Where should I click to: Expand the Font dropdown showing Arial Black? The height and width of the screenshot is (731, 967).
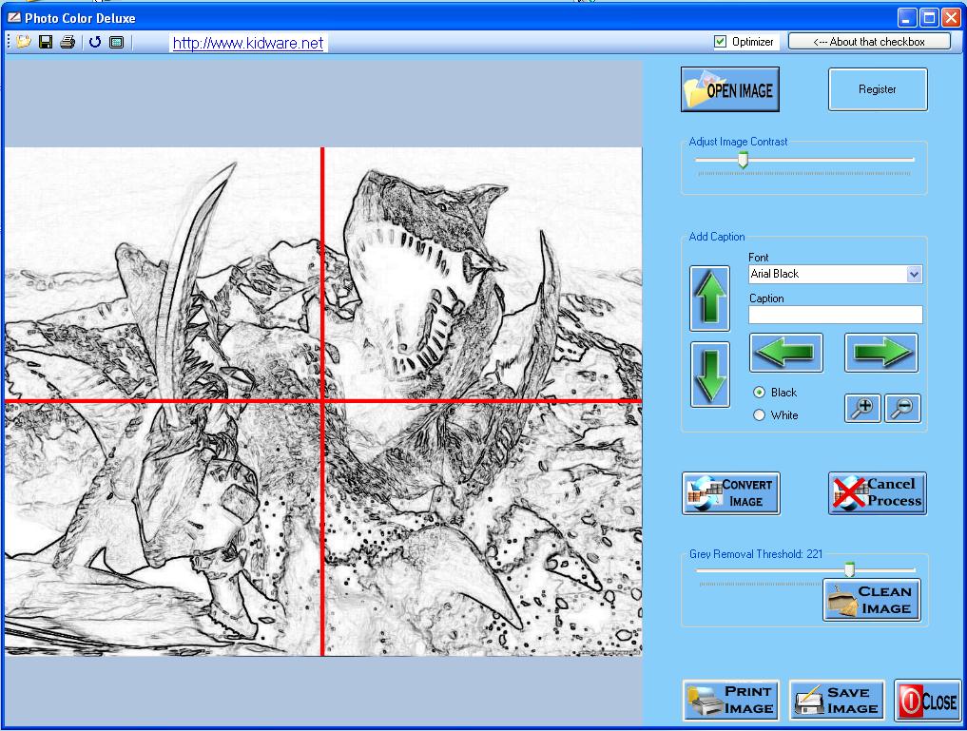pos(914,275)
